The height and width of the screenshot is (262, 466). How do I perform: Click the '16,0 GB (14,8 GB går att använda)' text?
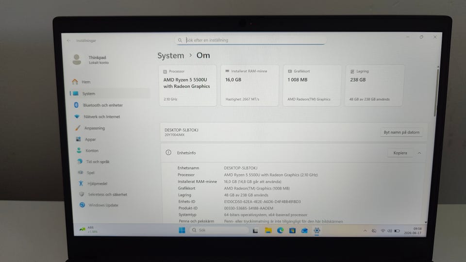[x=252, y=181]
